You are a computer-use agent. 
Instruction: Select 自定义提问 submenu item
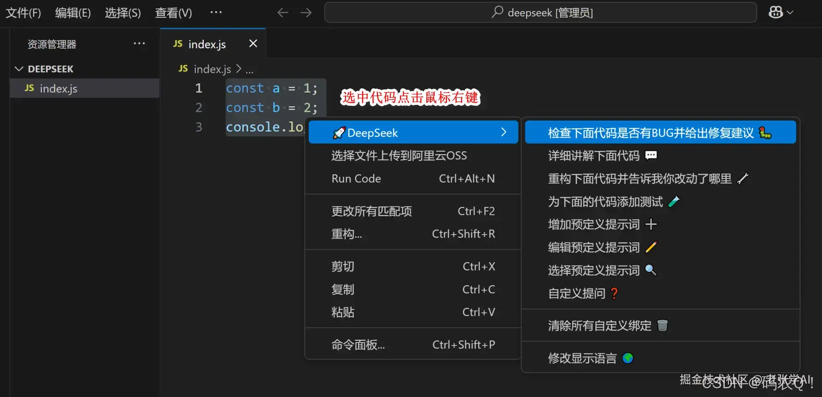point(660,293)
